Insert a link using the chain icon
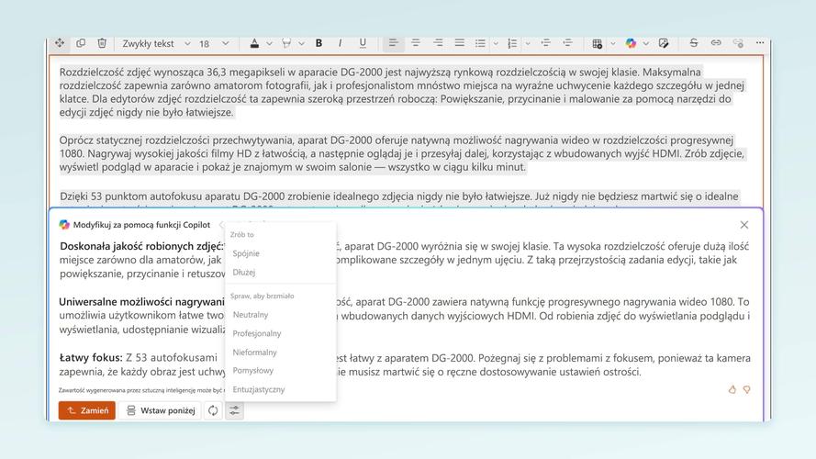Image resolution: width=816 pixels, height=459 pixels. [x=715, y=43]
